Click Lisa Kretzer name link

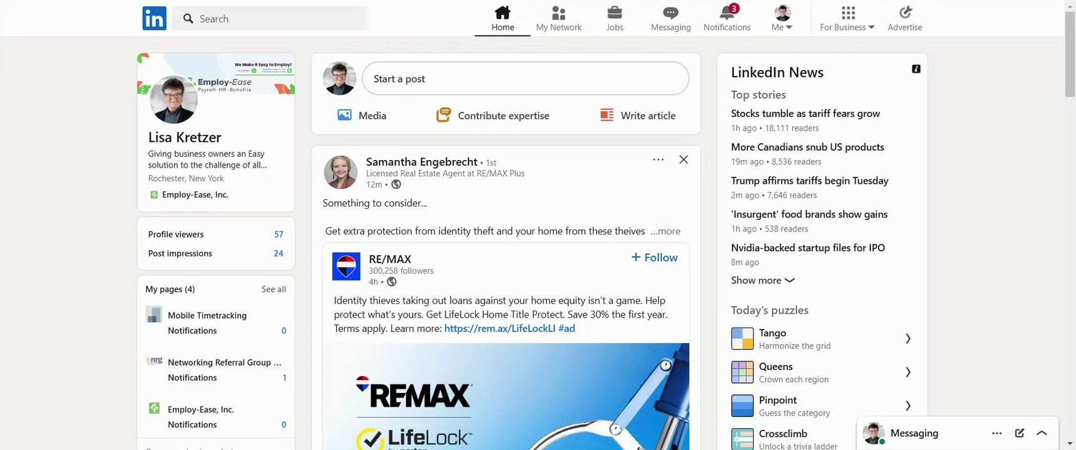pyautogui.click(x=185, y=137)
